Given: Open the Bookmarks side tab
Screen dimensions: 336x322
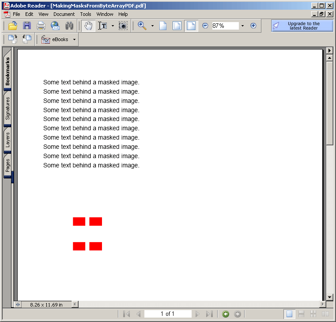Looking at the screenshot, I should [x=8, y=71].
